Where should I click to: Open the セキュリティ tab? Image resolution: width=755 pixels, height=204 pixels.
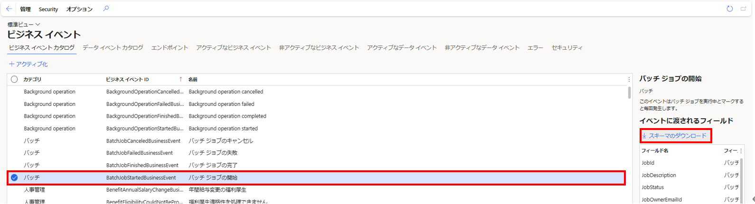point(567,47)
